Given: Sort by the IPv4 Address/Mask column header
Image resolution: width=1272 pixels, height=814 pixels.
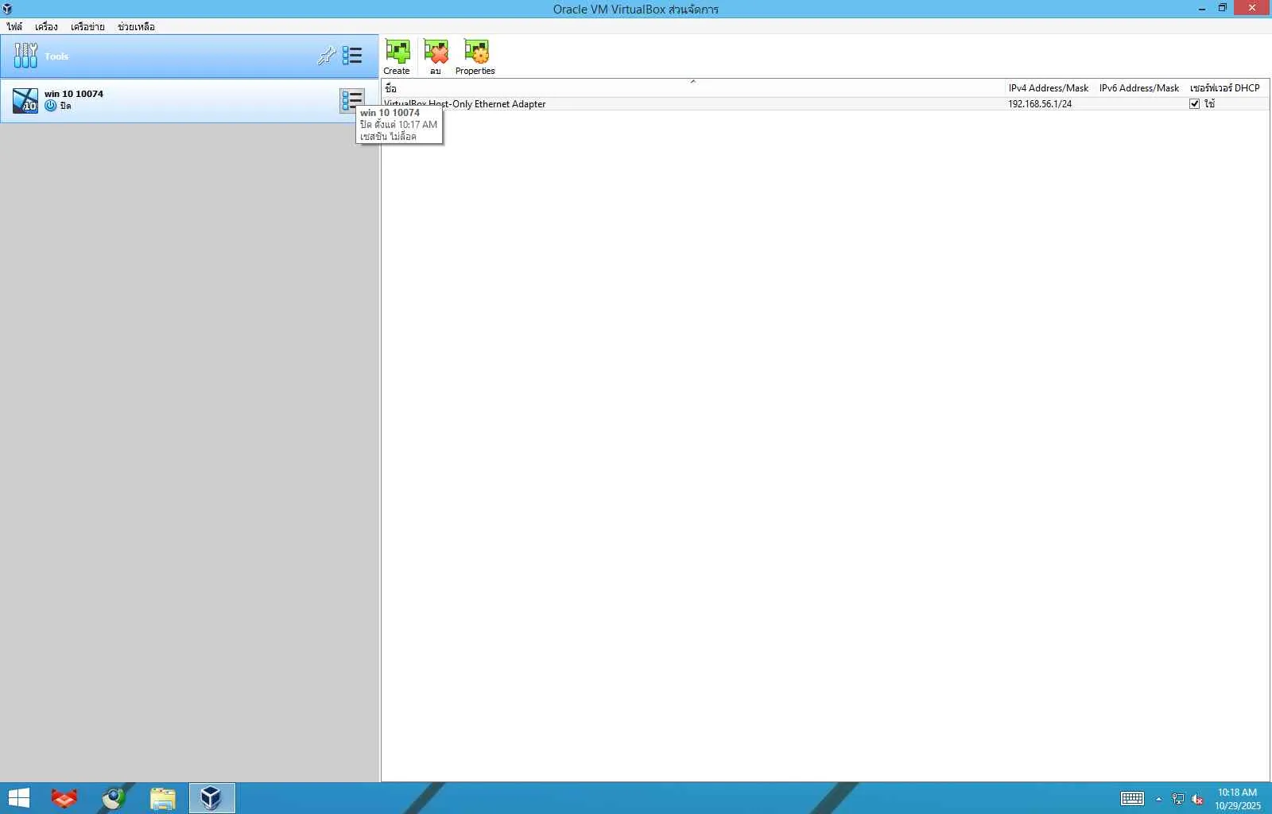Looking at the screenshot, I should pos(1049,88).
